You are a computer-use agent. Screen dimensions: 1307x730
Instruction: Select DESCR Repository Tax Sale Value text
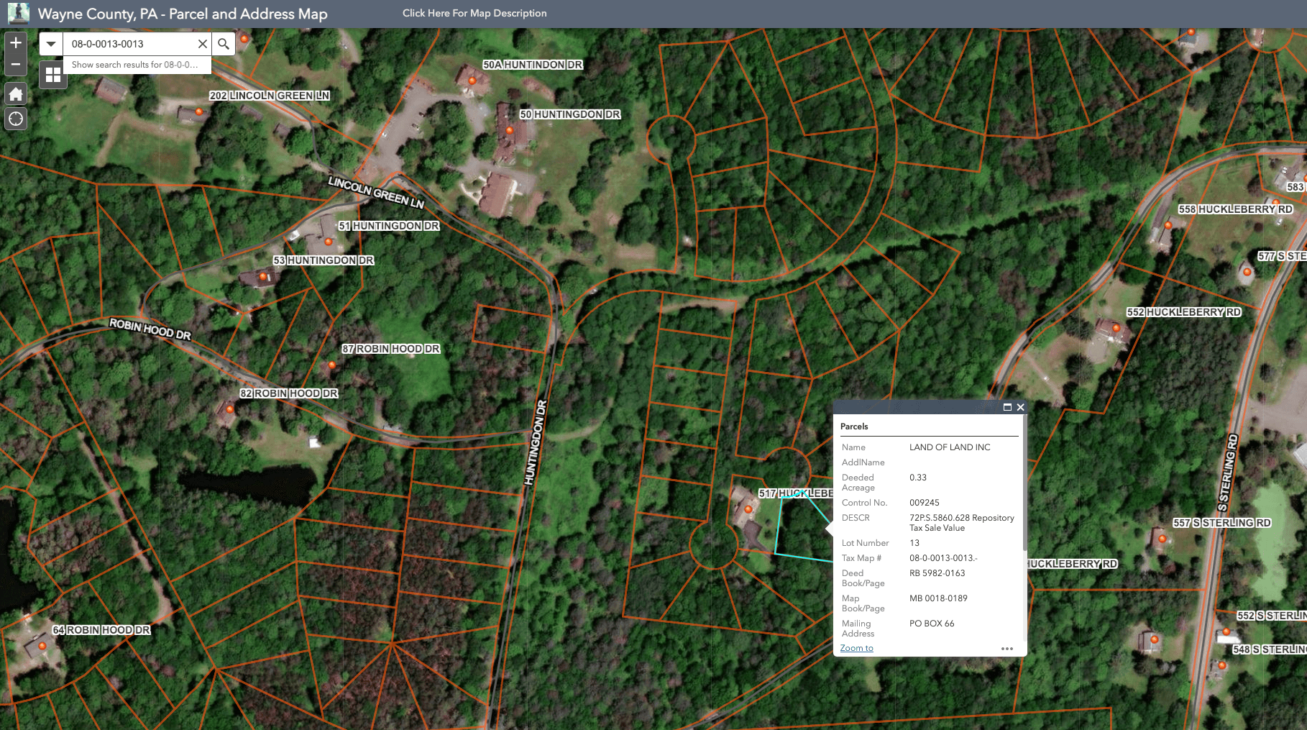click(962, 523)
